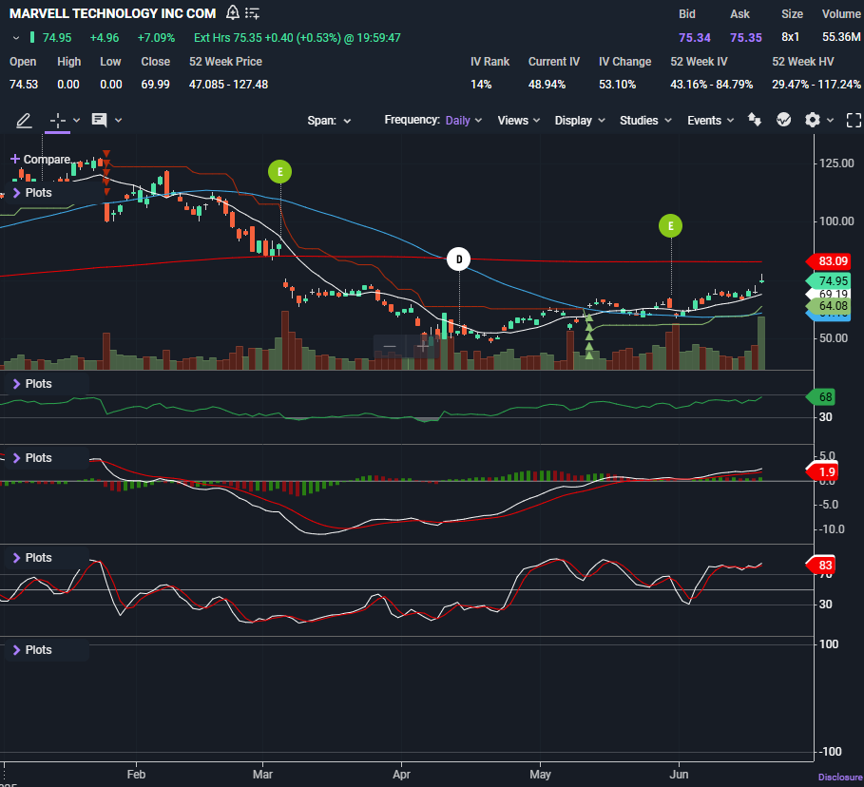Set a price alert with the bell icon
This screenshot has height=787, width=864.
pyautogui.click(x=233, y=12)
